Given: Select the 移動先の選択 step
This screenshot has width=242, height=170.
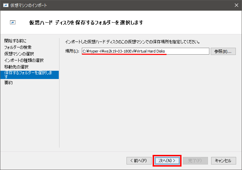Looking at the screenshot, I should coord(16,67).
